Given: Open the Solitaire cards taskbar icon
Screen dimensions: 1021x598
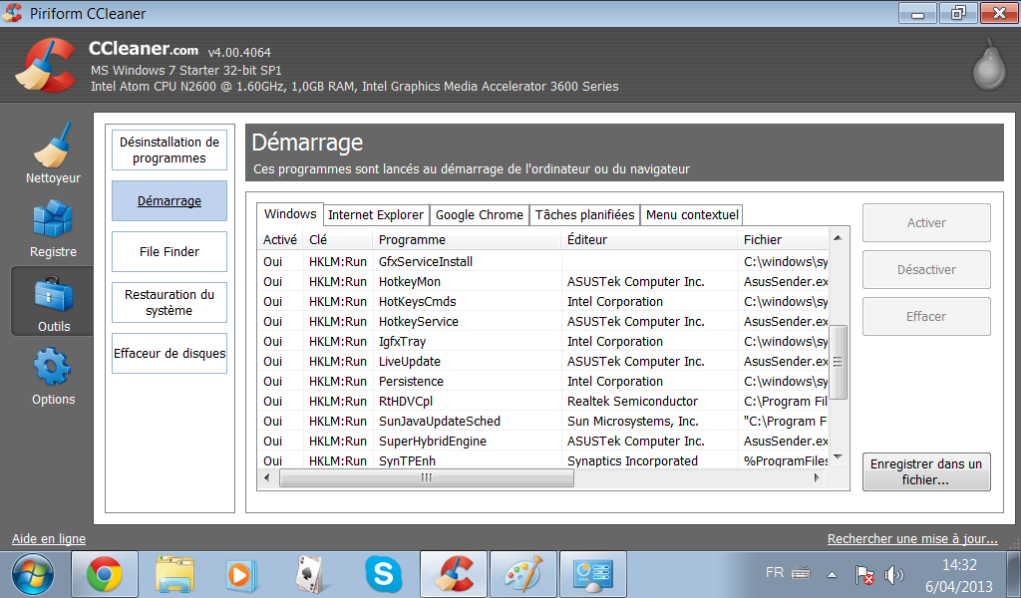Looking at the screenshot, I should 310,574.
